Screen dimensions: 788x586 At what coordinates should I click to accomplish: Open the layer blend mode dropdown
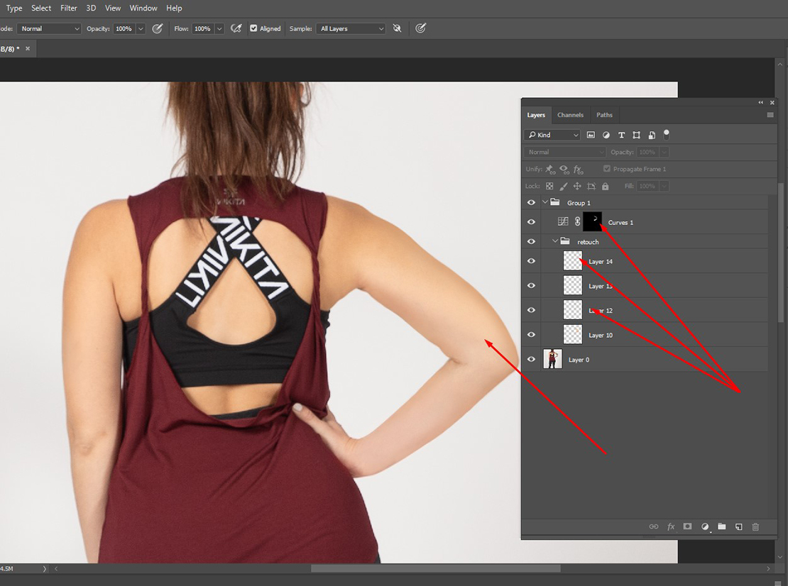[565, 152]
